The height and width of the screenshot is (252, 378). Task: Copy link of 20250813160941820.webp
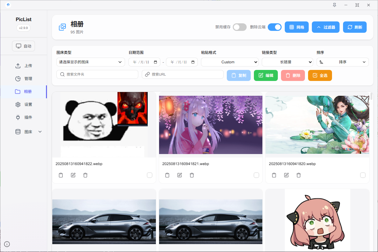(274, 175)
